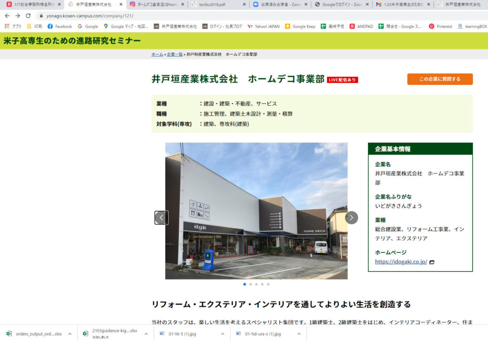Go forward with the browser arrow
This screenshot has width=488, height=341.
tap(18, 16)
